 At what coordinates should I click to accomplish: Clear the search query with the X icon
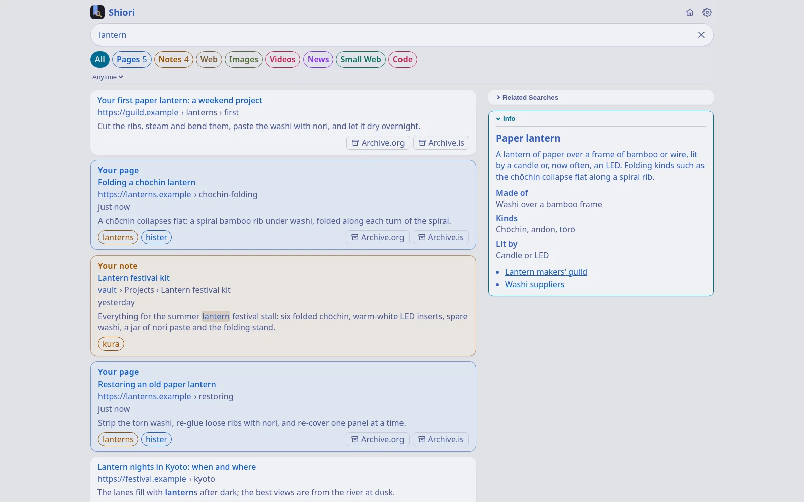[x=701, y=35]
